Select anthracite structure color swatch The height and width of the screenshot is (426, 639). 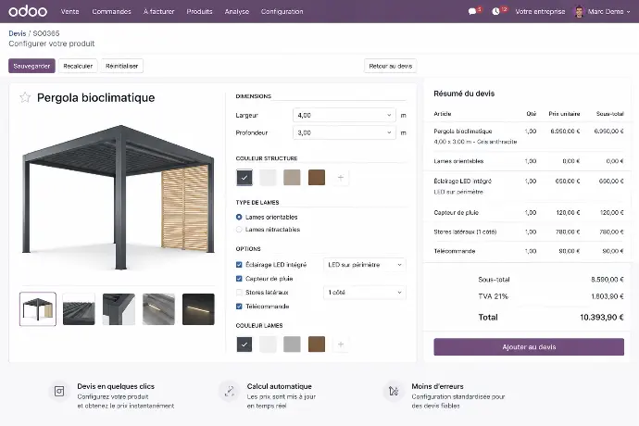point(244,177)
